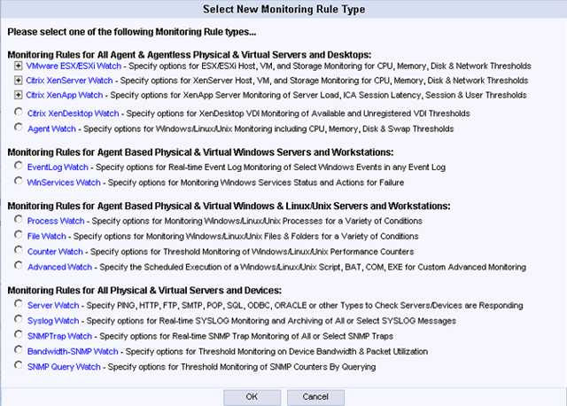
Task: Open the Process Watch link
Action: (x=56, y=221)
